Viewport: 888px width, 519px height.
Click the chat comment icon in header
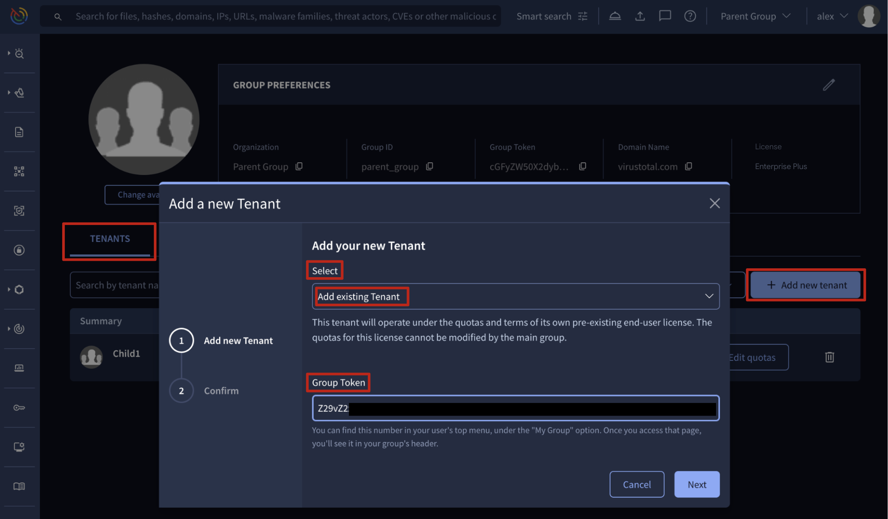[664, 16]
